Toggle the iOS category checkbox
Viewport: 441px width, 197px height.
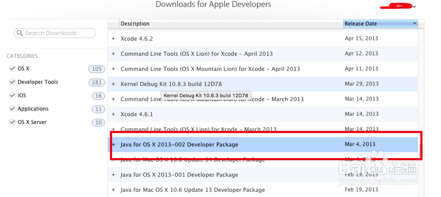[x=12, y=95]
